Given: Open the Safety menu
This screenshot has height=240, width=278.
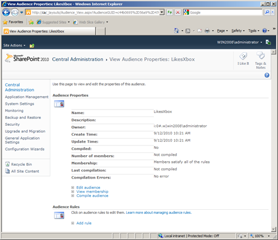Looking at the screenshot, I should [238, 31].
